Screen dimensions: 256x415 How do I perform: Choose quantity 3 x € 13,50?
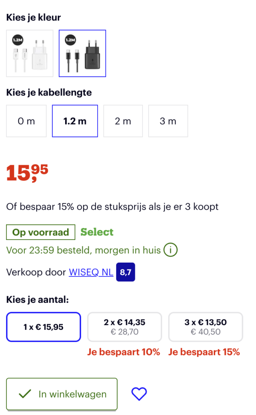(x=205, y=327)
